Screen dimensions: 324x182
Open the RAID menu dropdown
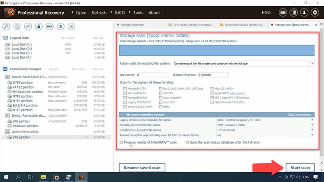pyautogui.click(x=118, y=13)
